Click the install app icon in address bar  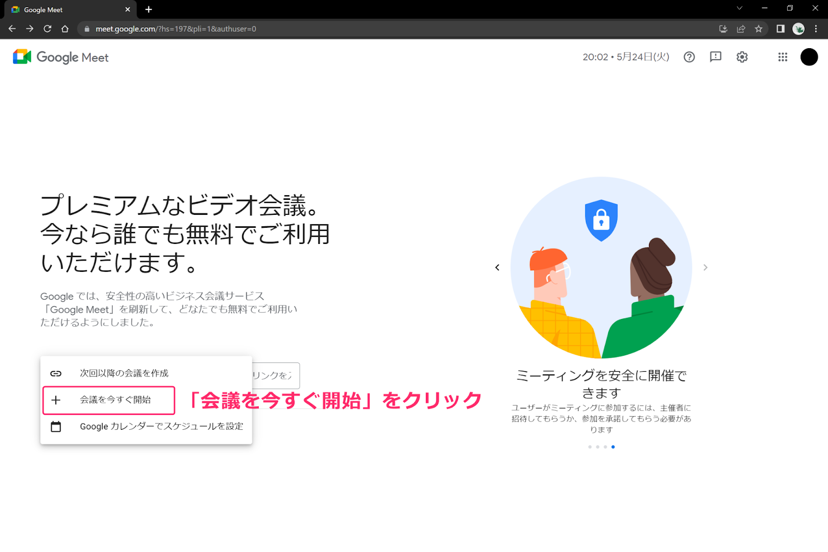723,29
